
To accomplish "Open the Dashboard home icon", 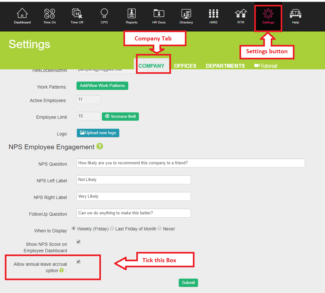I will [x=22, y=13].
